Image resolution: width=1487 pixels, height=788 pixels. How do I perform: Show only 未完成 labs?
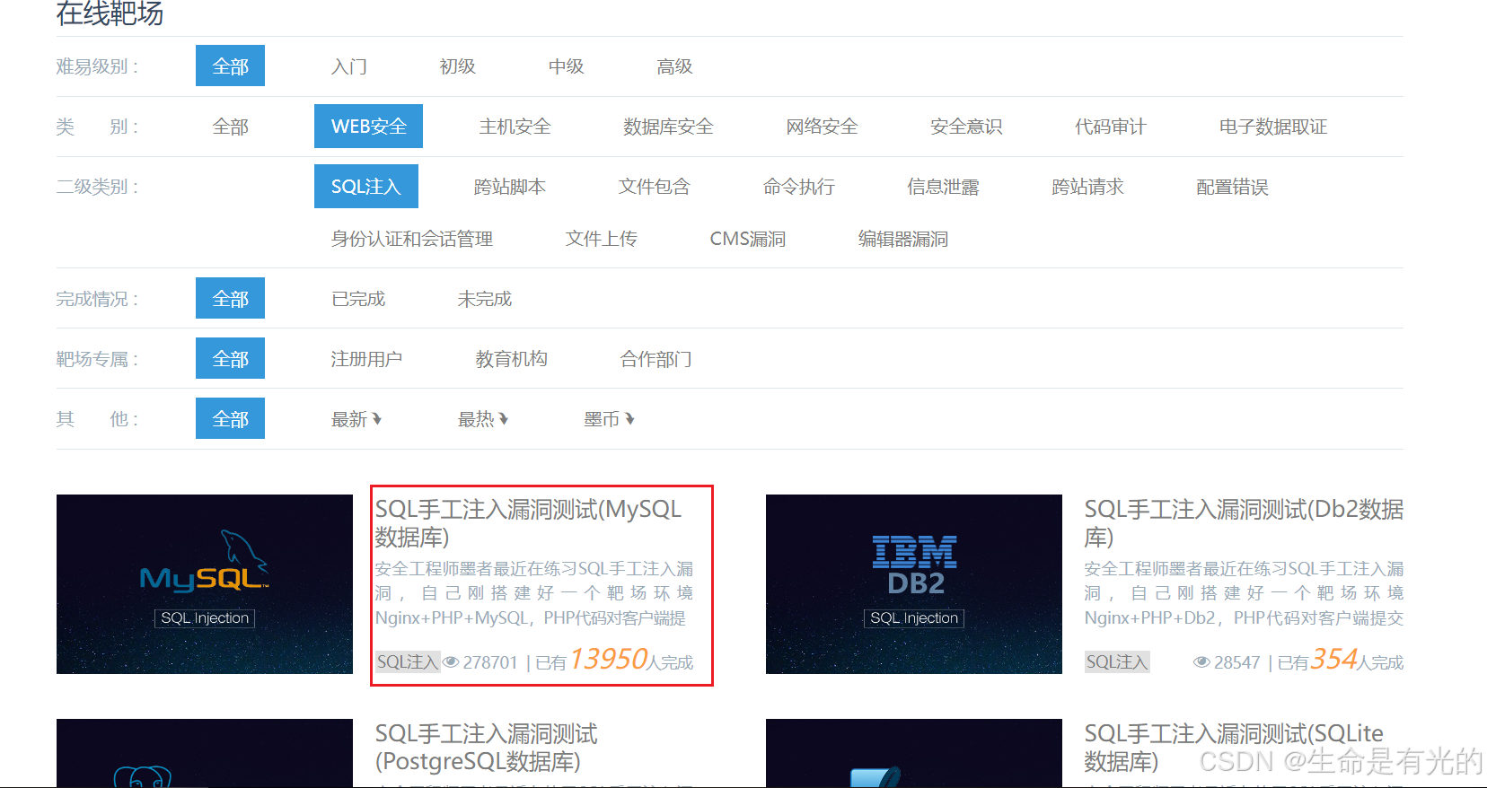(x=485, y=299)
